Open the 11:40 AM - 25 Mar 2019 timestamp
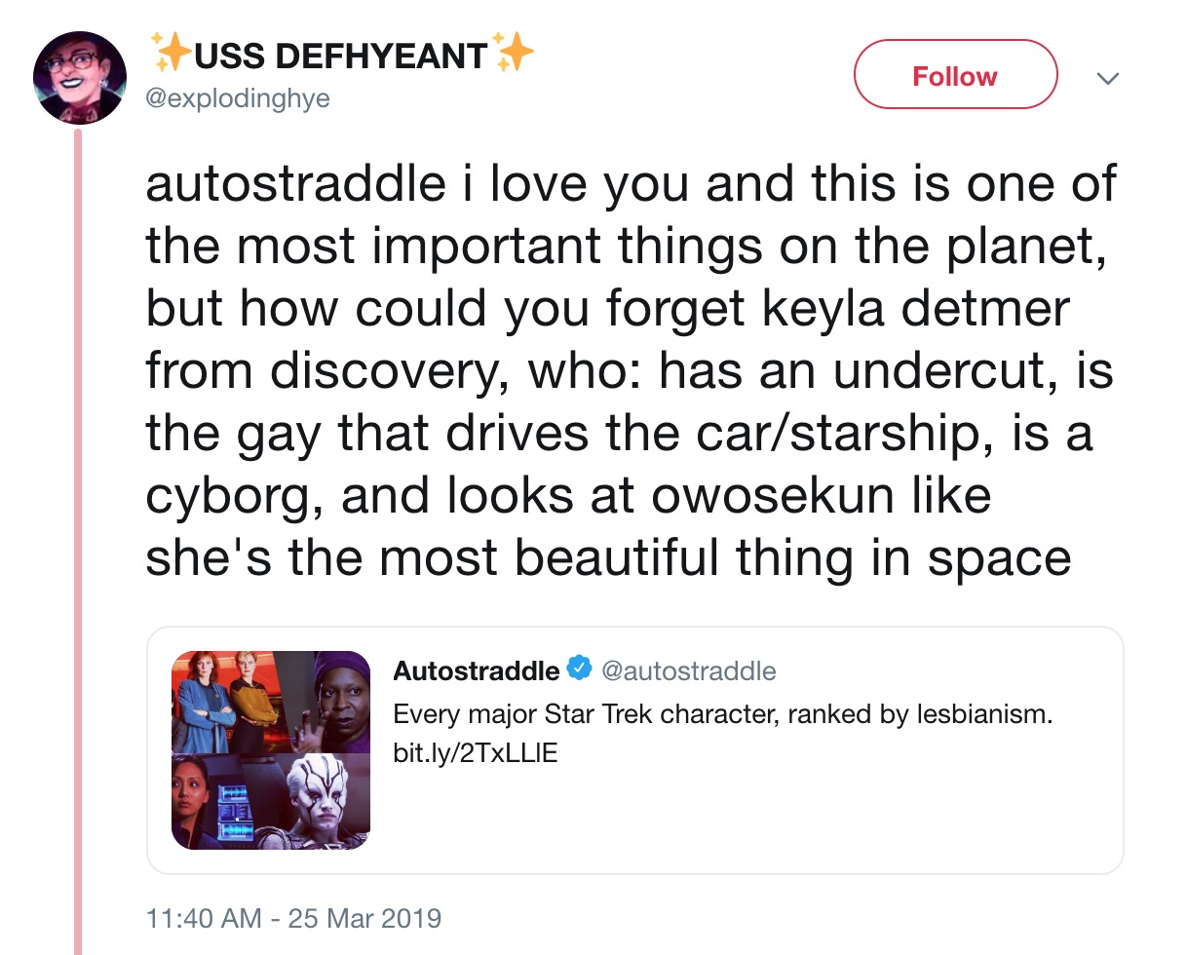The height and width of the screenshot is (955, 1187). click(x=293, y=918)
